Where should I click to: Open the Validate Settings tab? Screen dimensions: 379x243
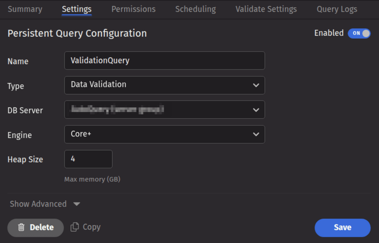click(x=266, y=9)
